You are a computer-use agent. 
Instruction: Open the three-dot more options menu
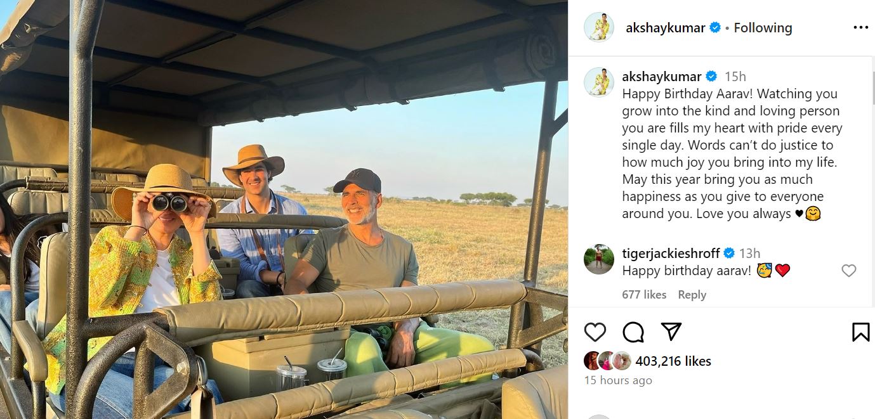click(x=860, y=27)
